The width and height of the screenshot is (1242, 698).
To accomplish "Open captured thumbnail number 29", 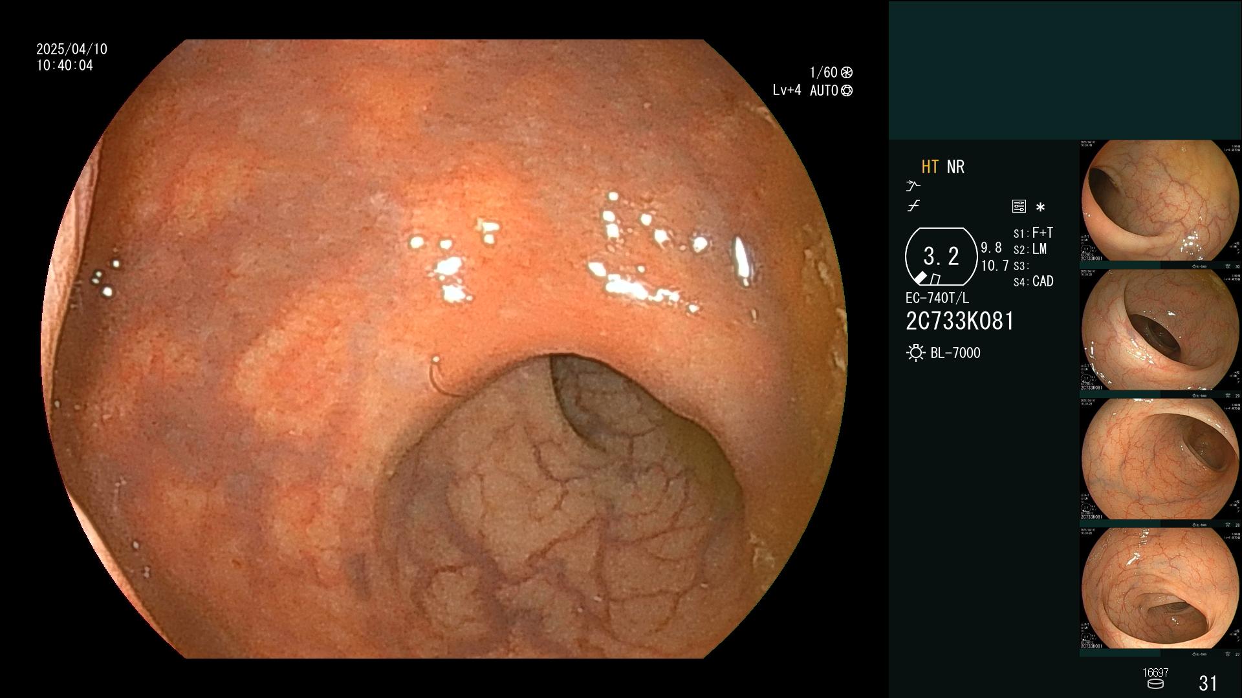I will click(1160, 330).
